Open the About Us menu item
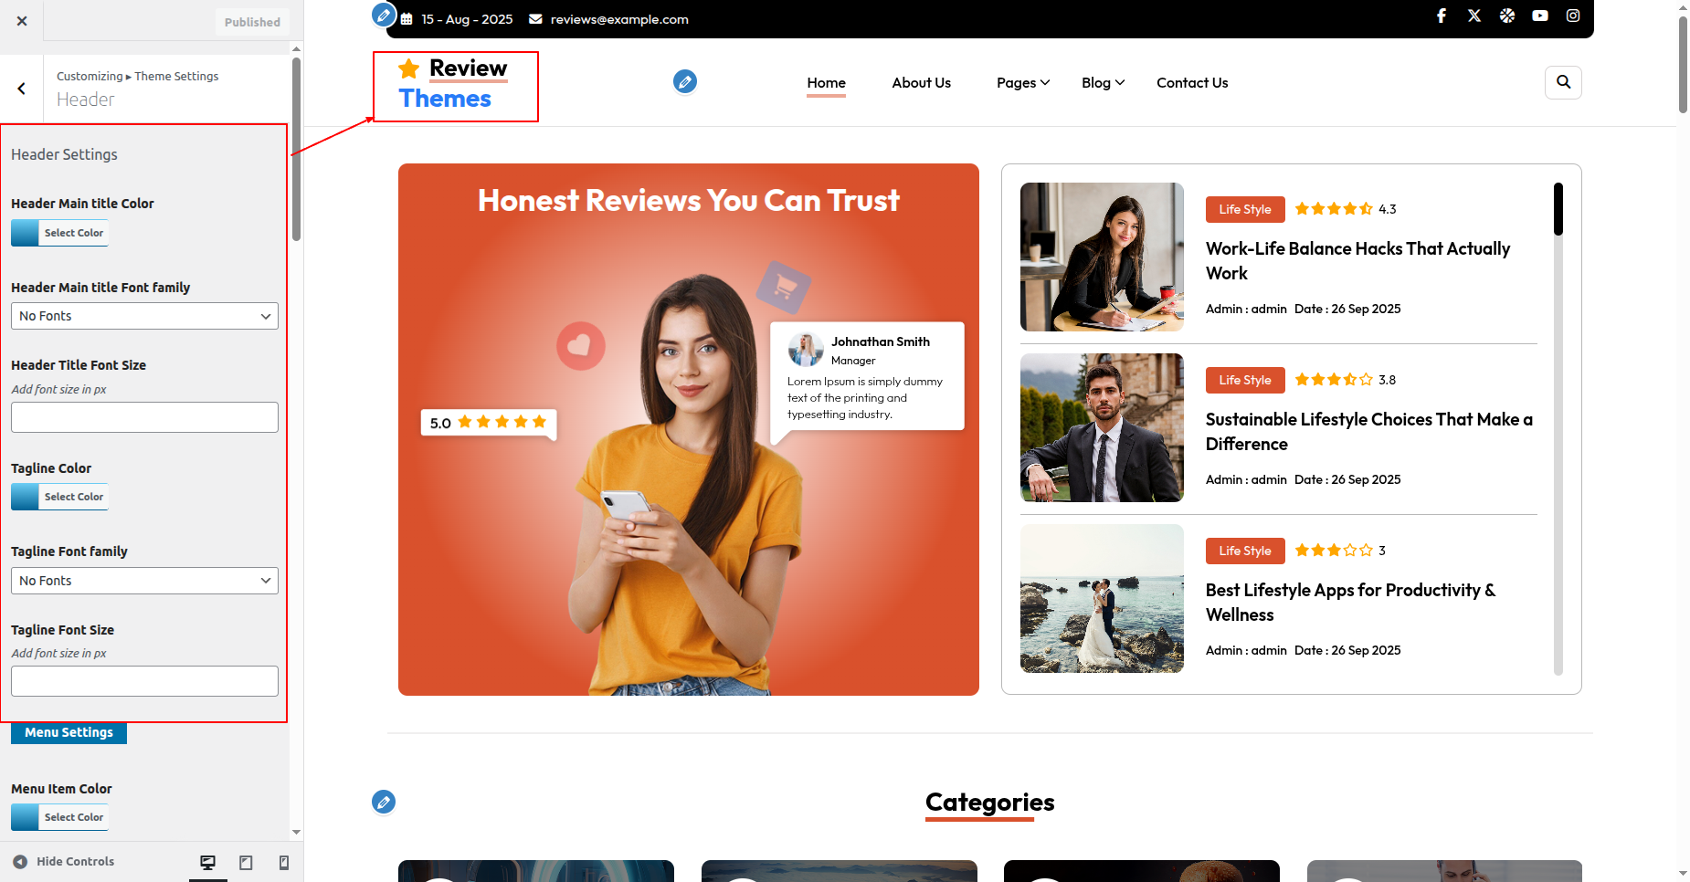Image resolution: width=1690 pixels, height=882 pixels. [x=921, y=83]
